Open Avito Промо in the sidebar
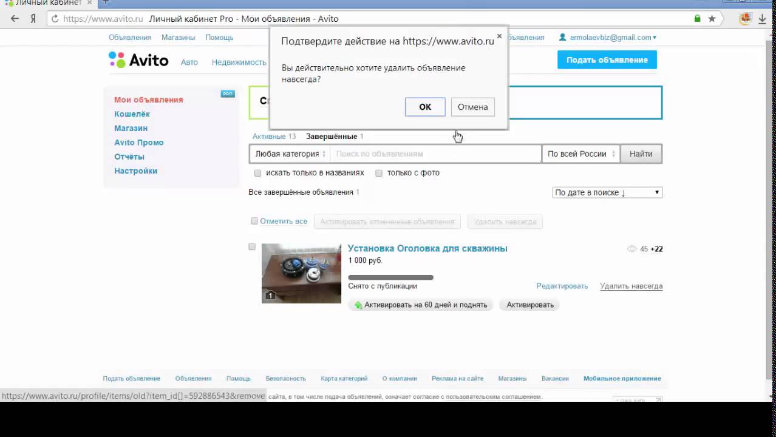This screenshot has width=776, height=437. pyautogui.click(x=139, y=143)
